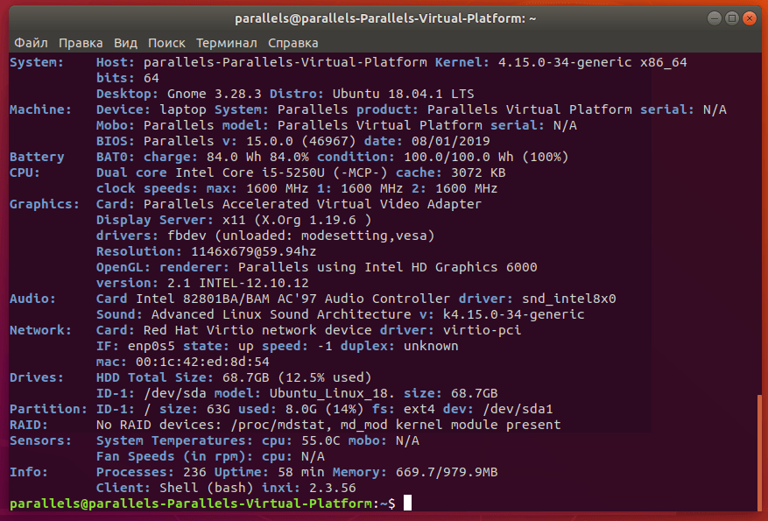768x521 pixels.
Task: Click the 'Audio:' section label
Action: 32,299
